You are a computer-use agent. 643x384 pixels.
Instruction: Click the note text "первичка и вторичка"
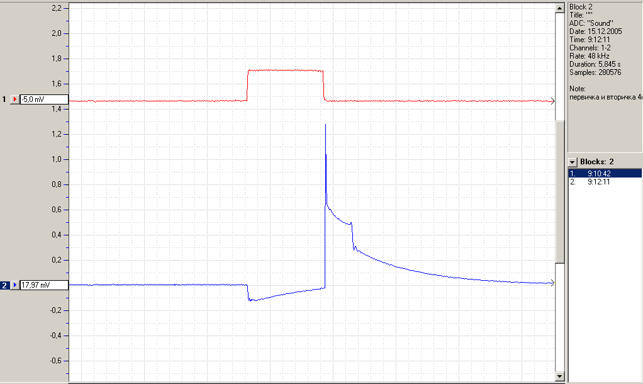tap(602, 97)
